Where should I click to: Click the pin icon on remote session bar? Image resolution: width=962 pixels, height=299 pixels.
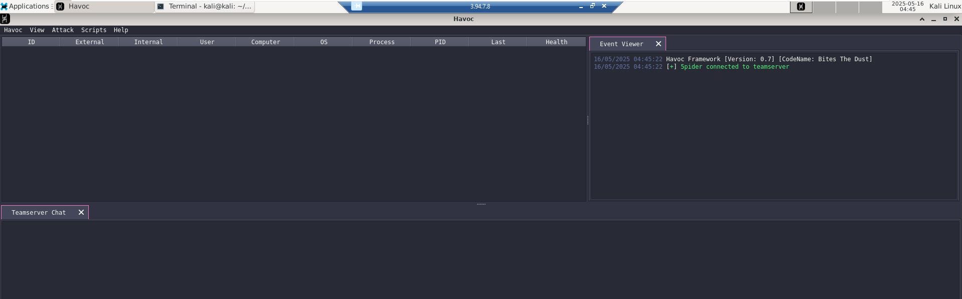coord(356,6)
